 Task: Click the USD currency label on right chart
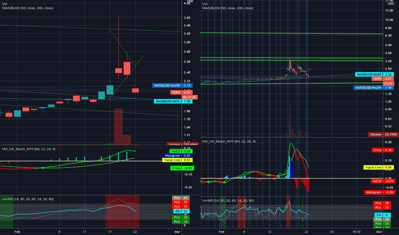390,3
